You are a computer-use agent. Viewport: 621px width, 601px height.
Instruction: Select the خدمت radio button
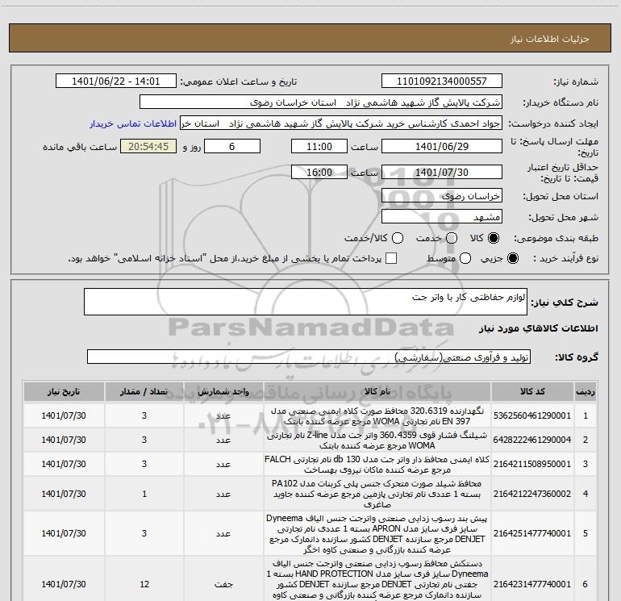click(452, 238)
